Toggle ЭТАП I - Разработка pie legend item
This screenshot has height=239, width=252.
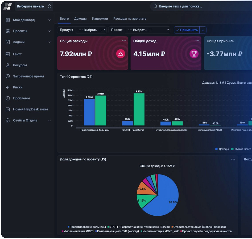[x=139, y=227]
